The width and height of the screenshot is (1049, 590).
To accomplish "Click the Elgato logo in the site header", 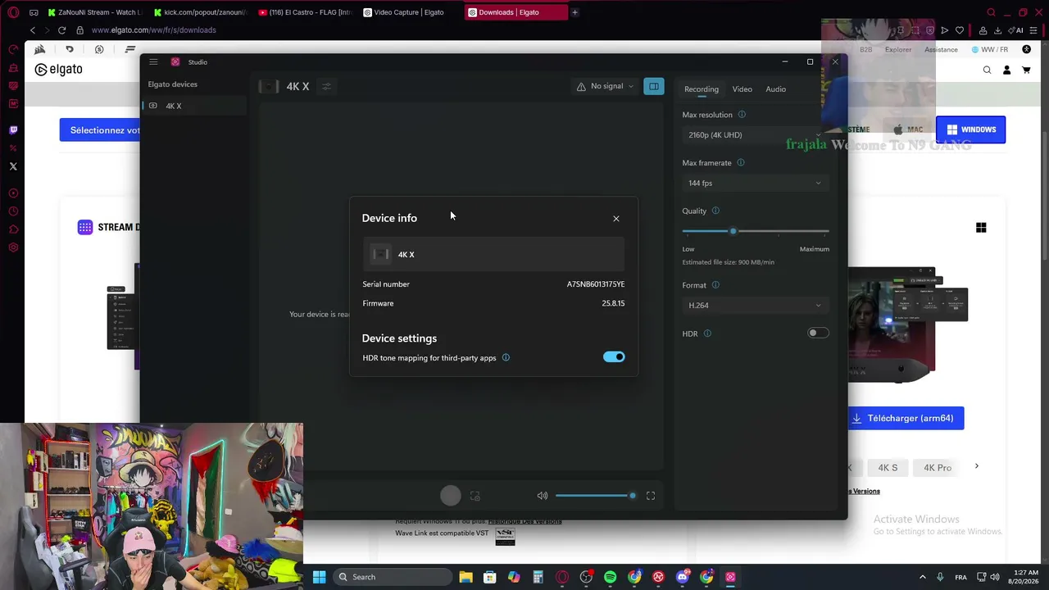I will point(58,70).
